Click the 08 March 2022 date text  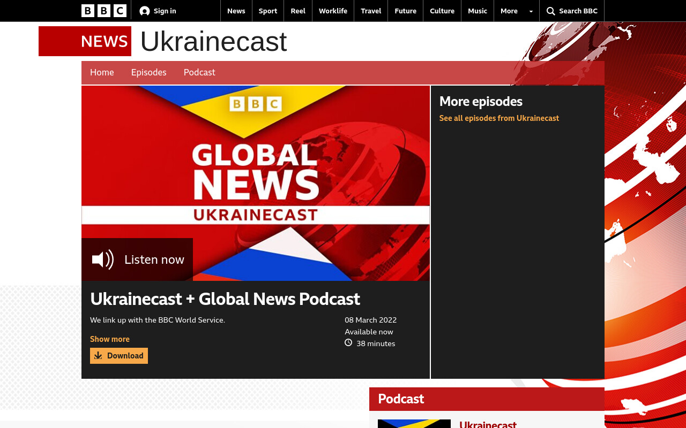click(x=371, y=320)
